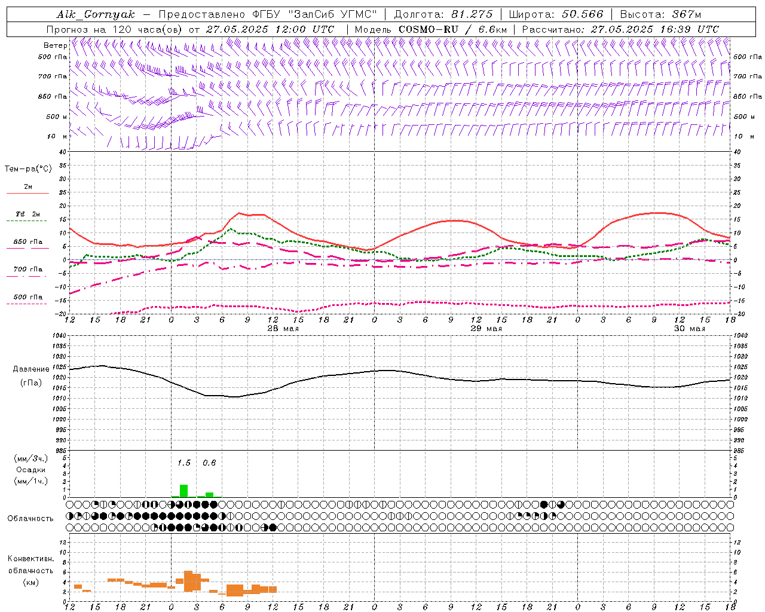Click the Высота: 367м value
765x612 pixels.
[x=660, y=14]
